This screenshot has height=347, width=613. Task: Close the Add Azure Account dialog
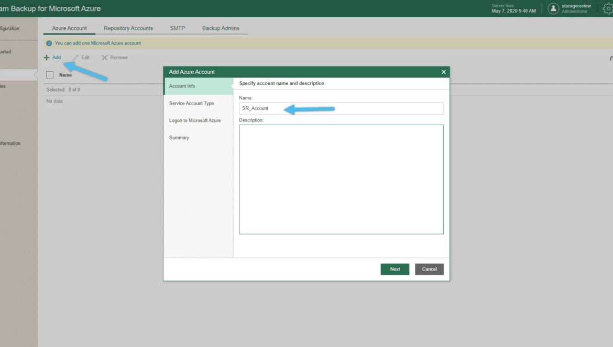tap(443, 72)
